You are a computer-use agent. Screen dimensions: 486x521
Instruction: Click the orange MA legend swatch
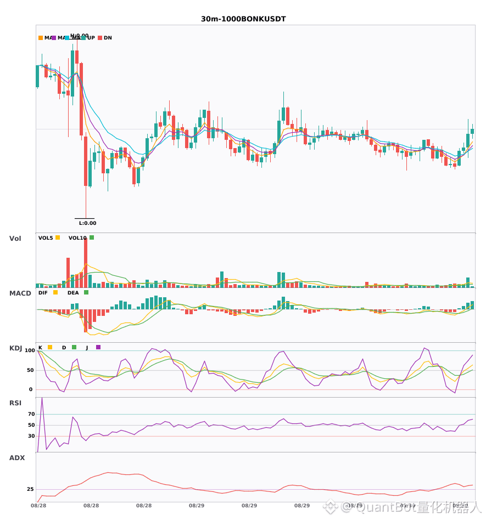click(x=41, y=38)
